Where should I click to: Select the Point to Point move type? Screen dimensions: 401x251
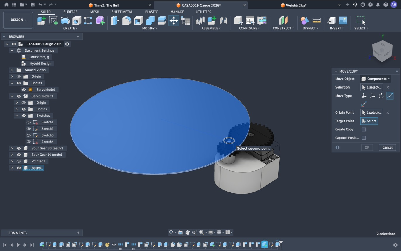390,96
